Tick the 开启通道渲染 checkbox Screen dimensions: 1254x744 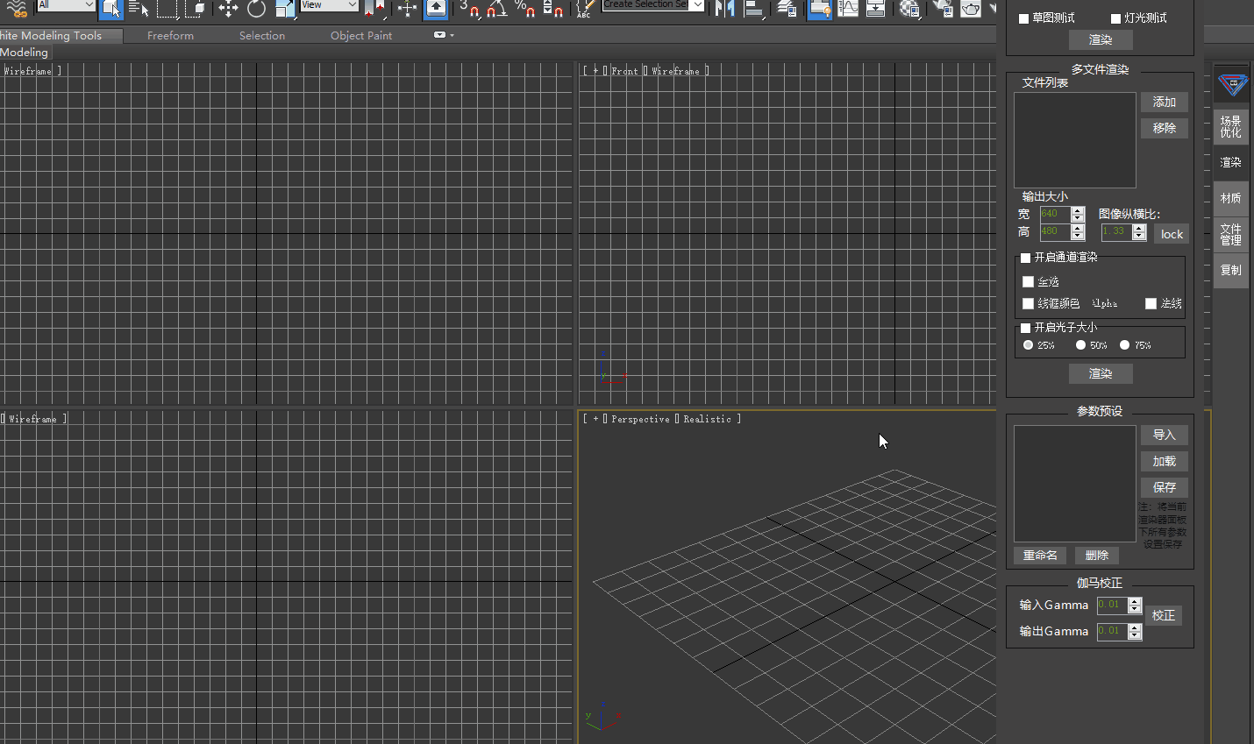click(x=1025, y=258)
